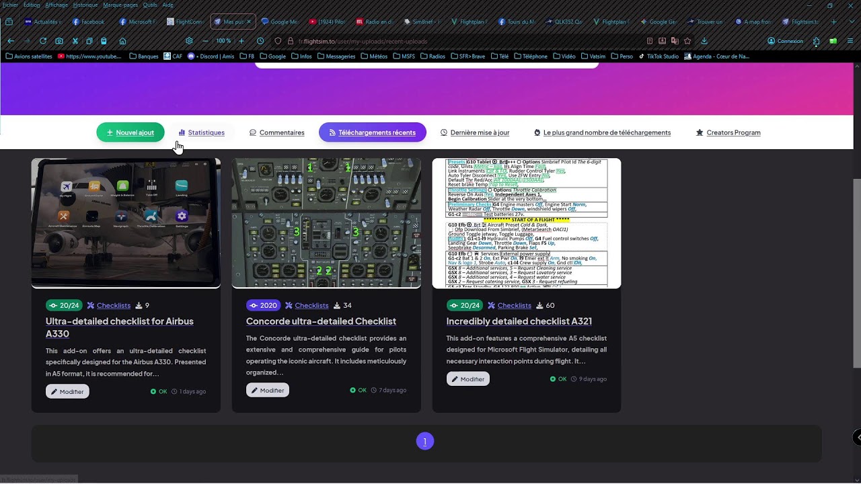Click the green Nouvel ajout button

click(x=130, y=132)
